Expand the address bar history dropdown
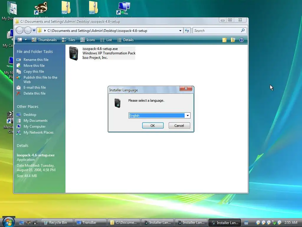 [180, 31]
